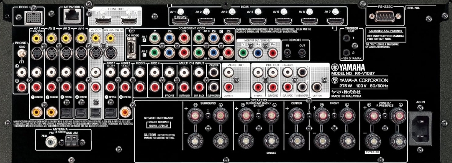Click the REMOTE OUT jack

tap(302, 52)
